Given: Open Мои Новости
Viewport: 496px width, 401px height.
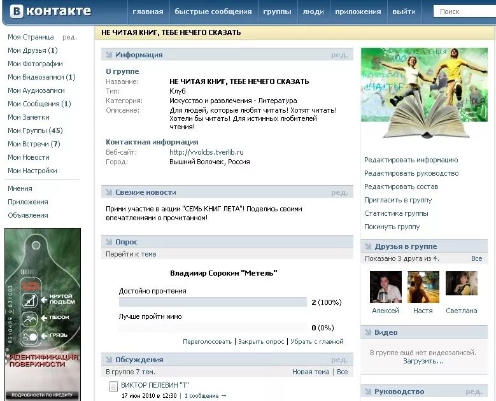Looking at the screenshot, I should [29, 157].
